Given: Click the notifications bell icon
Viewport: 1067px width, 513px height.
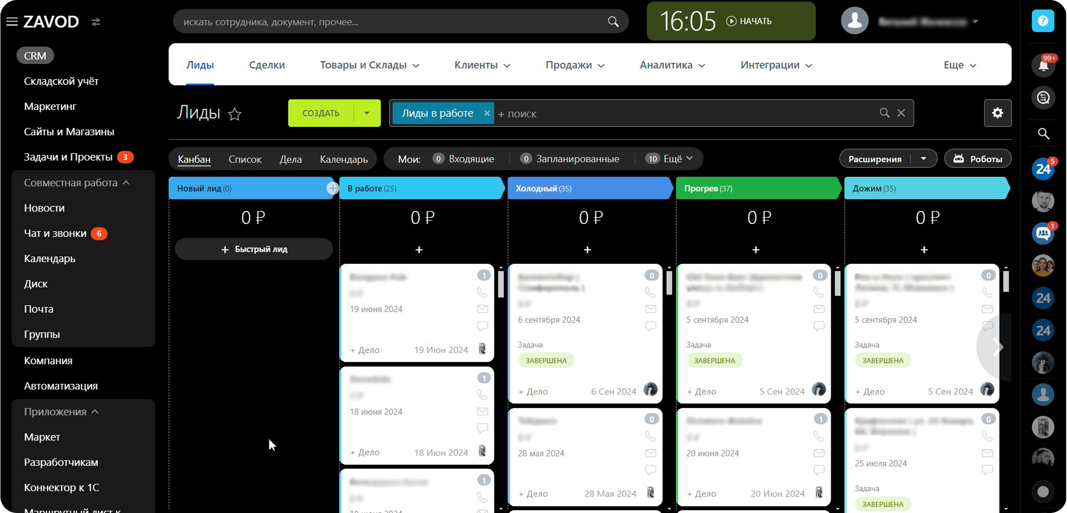Looking at the screenshot, I should (x=1043, y=66).
